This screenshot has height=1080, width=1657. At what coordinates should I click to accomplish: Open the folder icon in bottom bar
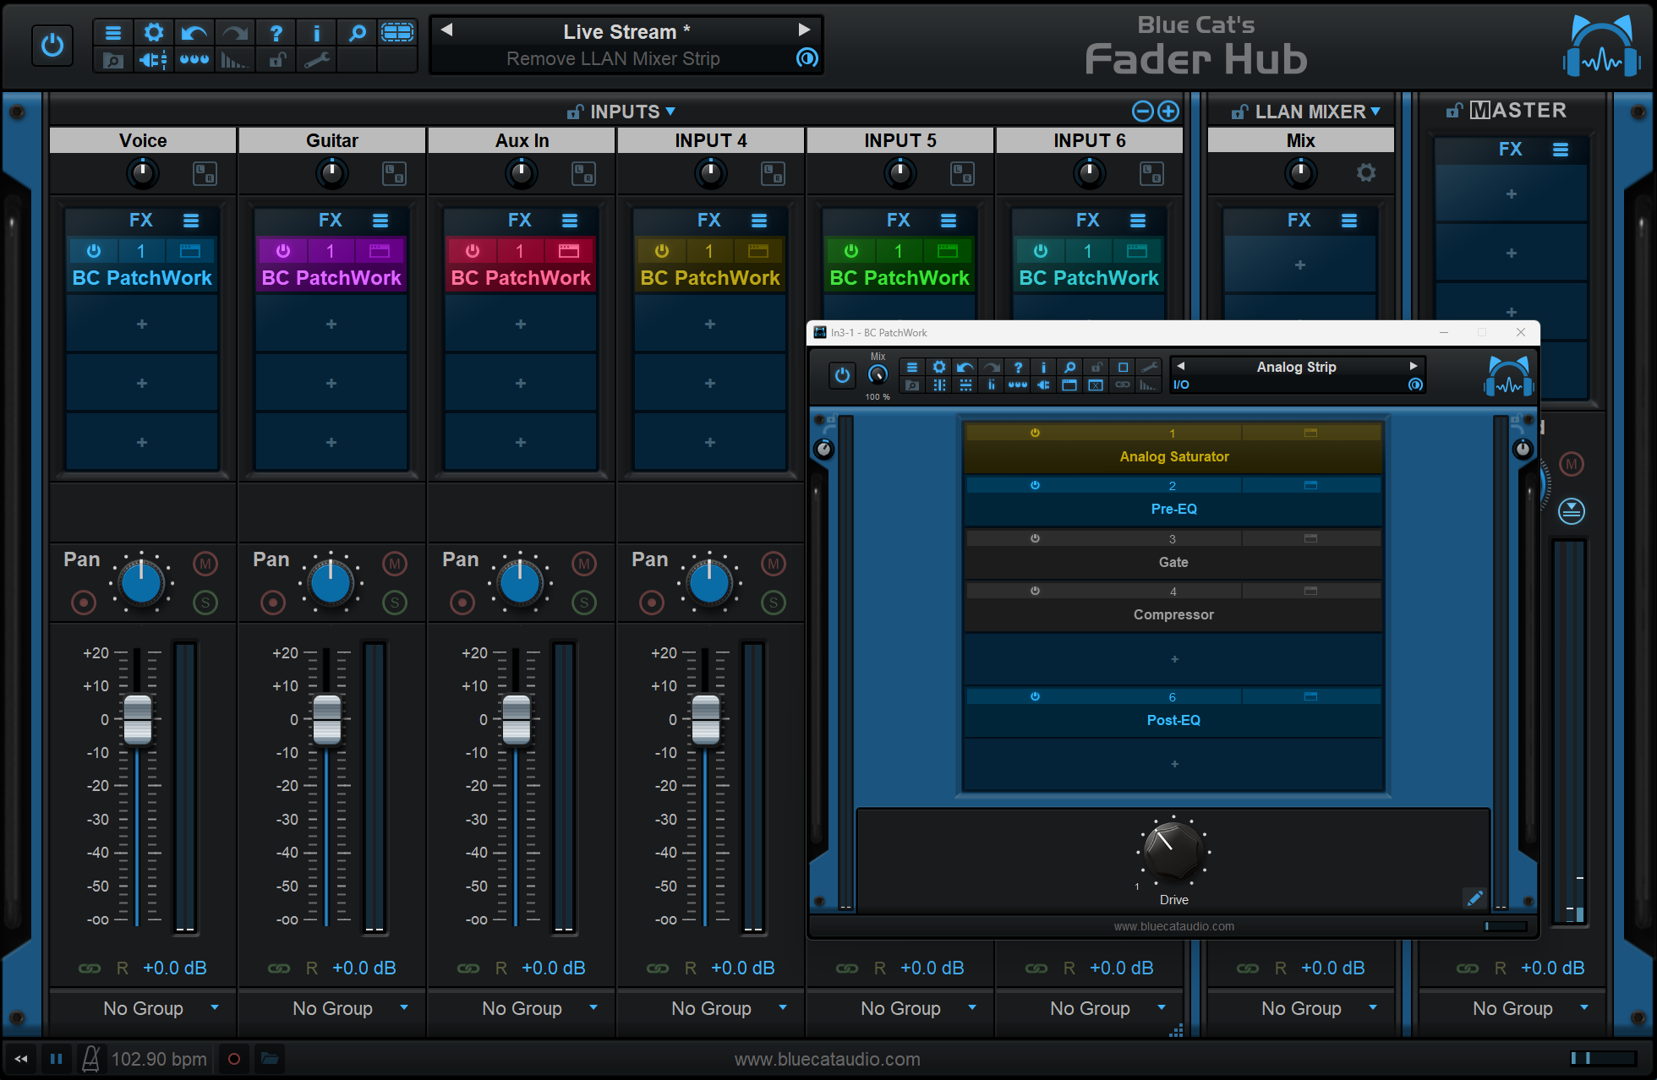pos(270,1059)
